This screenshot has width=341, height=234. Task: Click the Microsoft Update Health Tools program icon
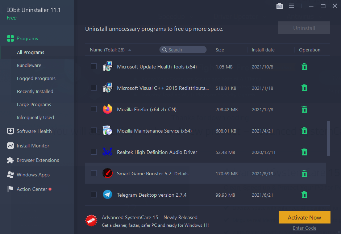coord(107,66)
